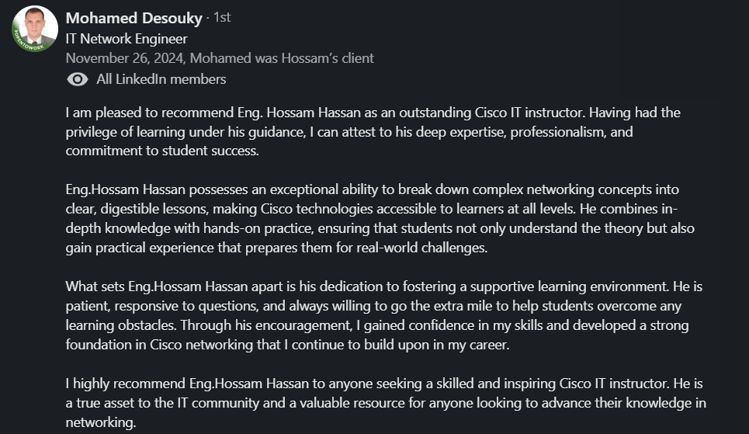
Task: Click the paragraph starting 'What sets Eng.Hossam'
Action: (384, 315)
